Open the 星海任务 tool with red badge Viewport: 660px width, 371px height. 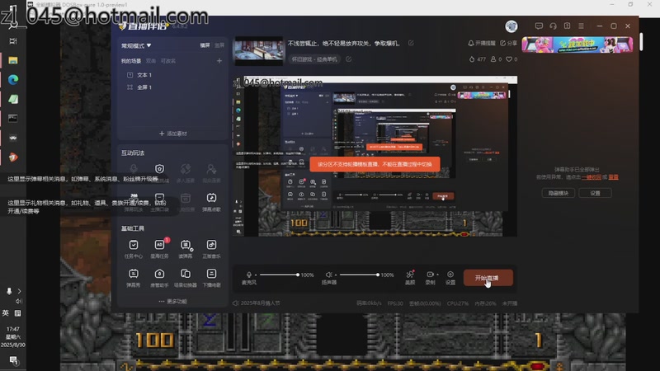point(159,249)
